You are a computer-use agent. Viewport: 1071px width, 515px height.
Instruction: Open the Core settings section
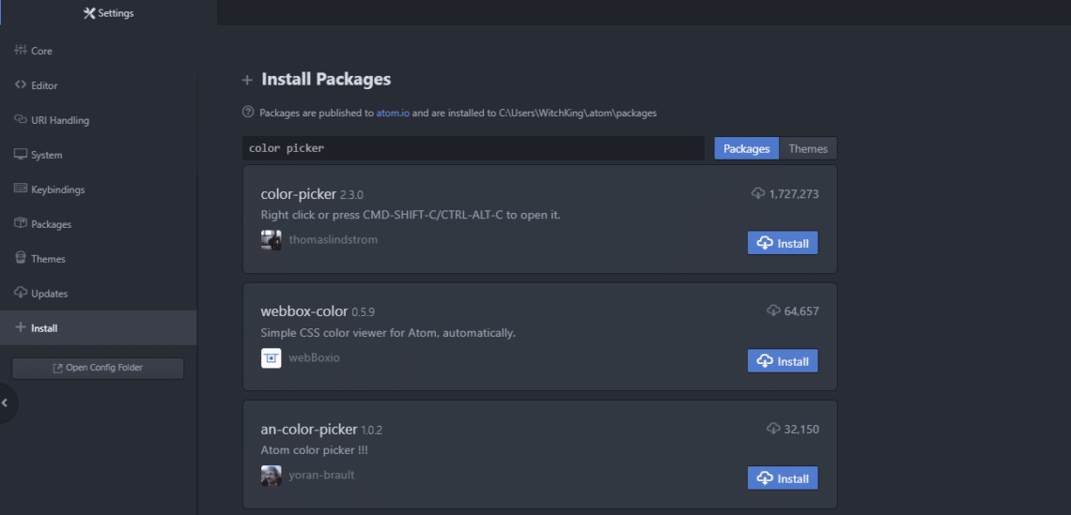pyautogui.click(x=99, y=51)
